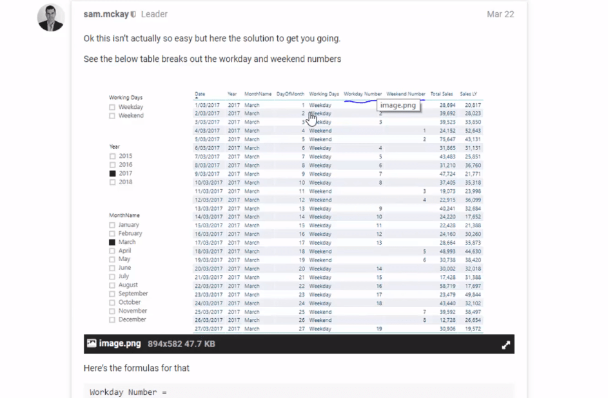Select the October month checkbox

(x=112, y=303)
